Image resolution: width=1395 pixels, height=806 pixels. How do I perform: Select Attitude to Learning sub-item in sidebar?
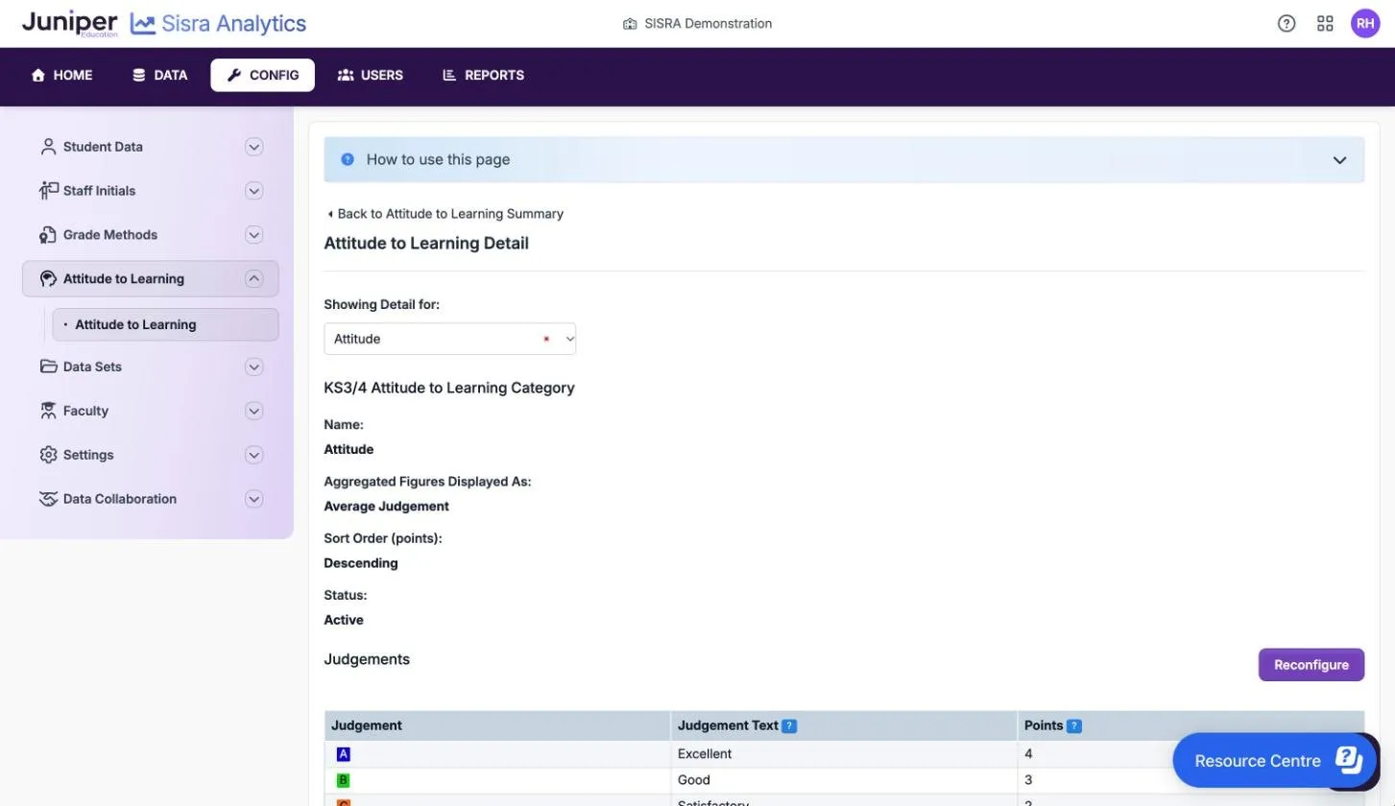click(x=166, y=324)
